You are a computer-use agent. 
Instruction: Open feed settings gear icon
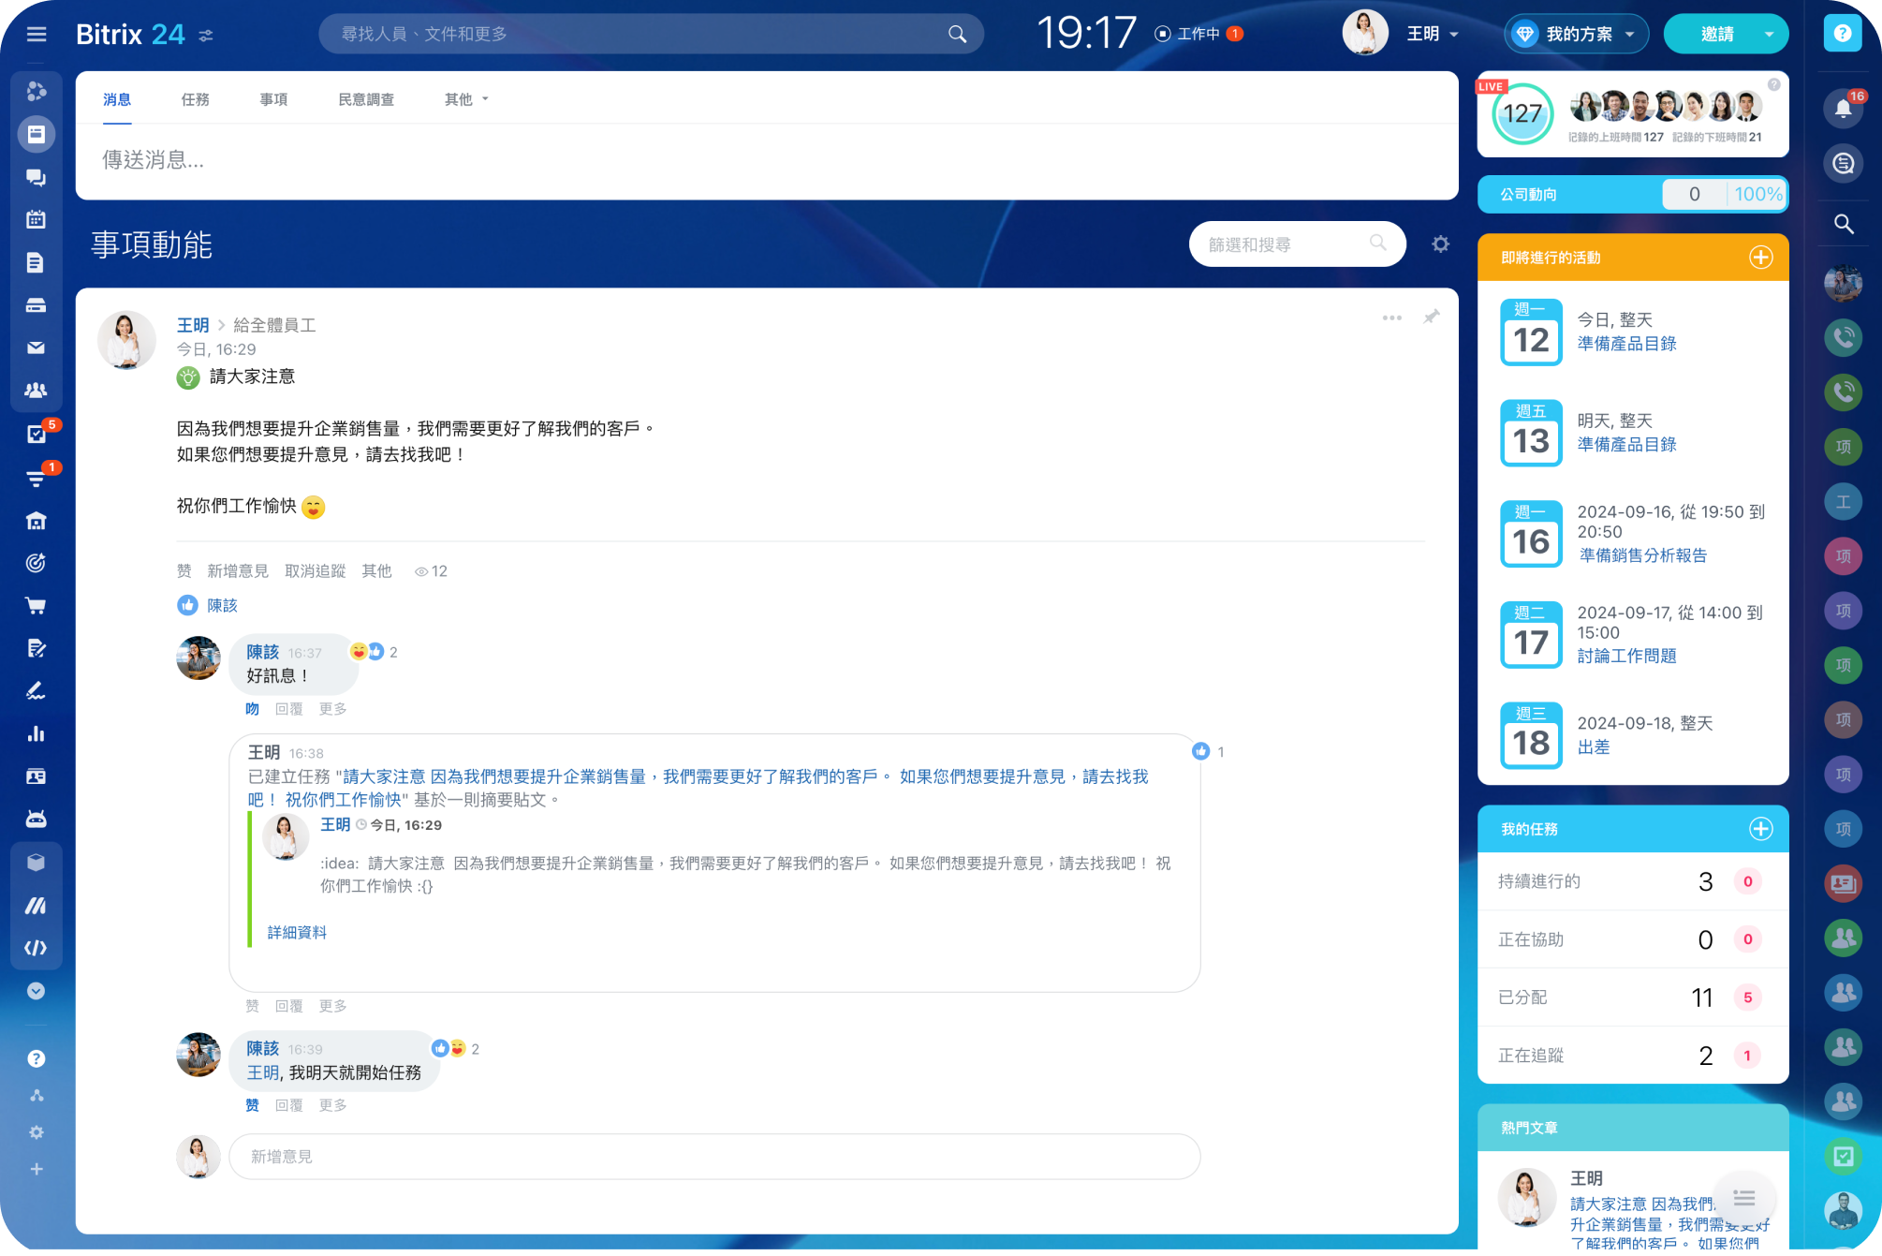coord(1440,244)
